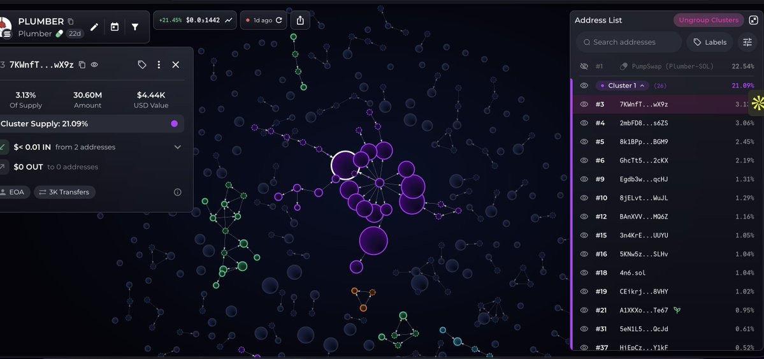Focus the Search addresses field
The width and height of the screenshot is (764, 359).
pos(629,43)
